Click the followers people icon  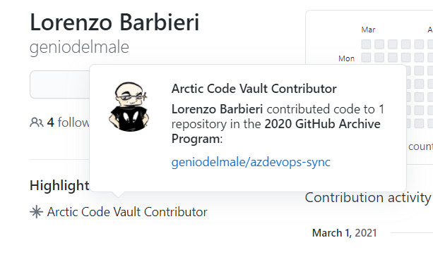[37, 123]
